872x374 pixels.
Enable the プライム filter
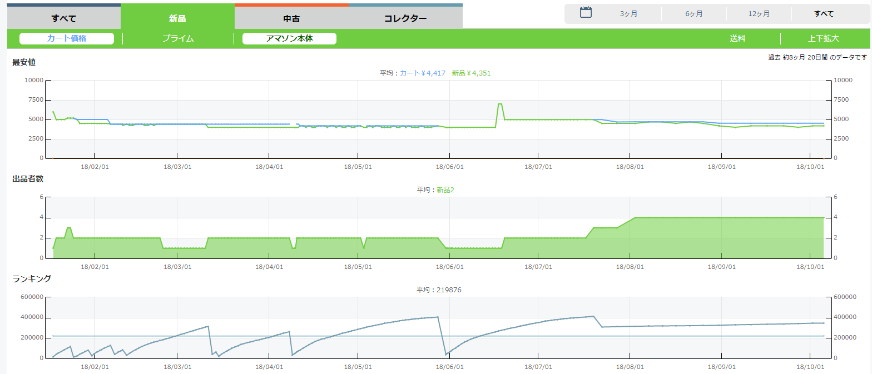pyautogui.click(x=178, y=38)
